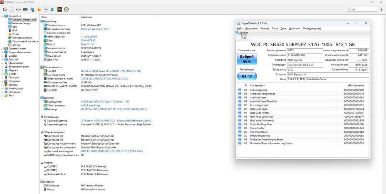
Task: Open the three-dot menu beside search field
Action: [381, 9]
